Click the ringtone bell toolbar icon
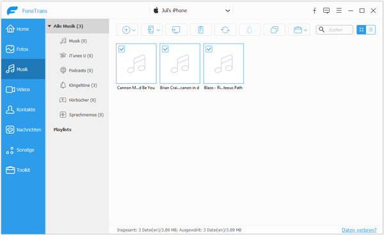384x235 pixels. click(250, 30)
